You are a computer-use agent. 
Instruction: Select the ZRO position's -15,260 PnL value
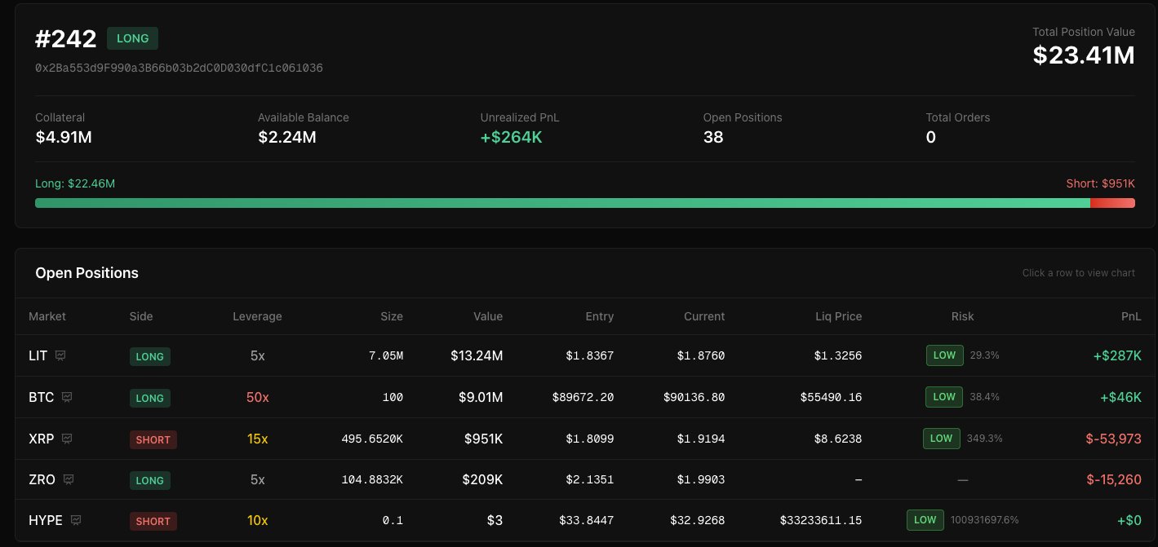pos(1113,479)
